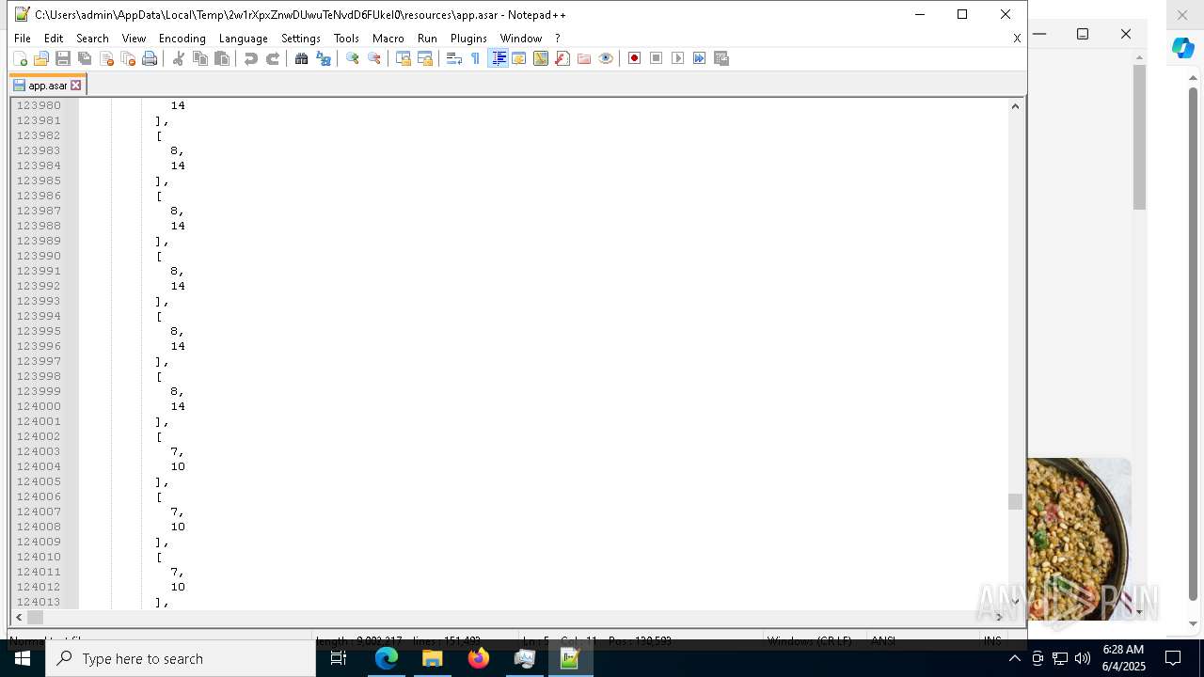Image resolution: width=1204 pixels, height=677 pixels.
Task: Toggle word wrap toolbar icon
Action: coord(454,58)
